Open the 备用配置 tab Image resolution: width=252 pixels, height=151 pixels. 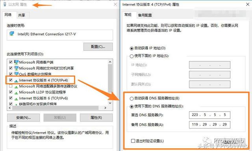point(145,15)
